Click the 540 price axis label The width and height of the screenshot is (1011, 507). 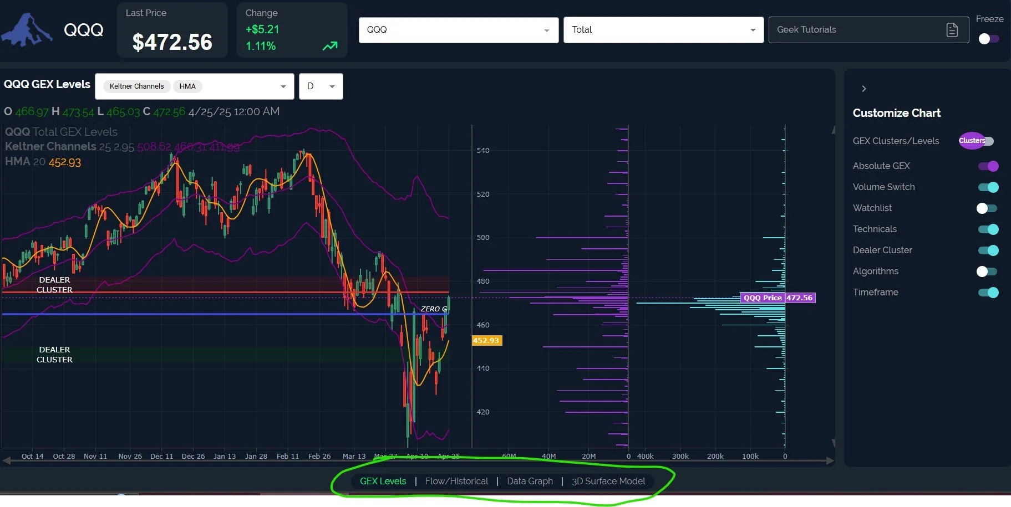483,150
